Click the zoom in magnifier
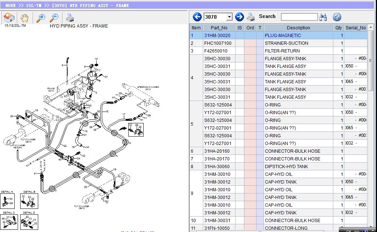The height and width of the screenshot is (232, 377). [41, 17]
